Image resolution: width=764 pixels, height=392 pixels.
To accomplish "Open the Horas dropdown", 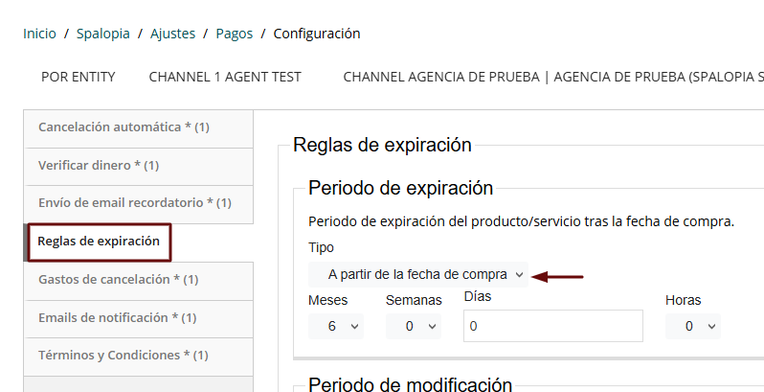I will point(693,326).
